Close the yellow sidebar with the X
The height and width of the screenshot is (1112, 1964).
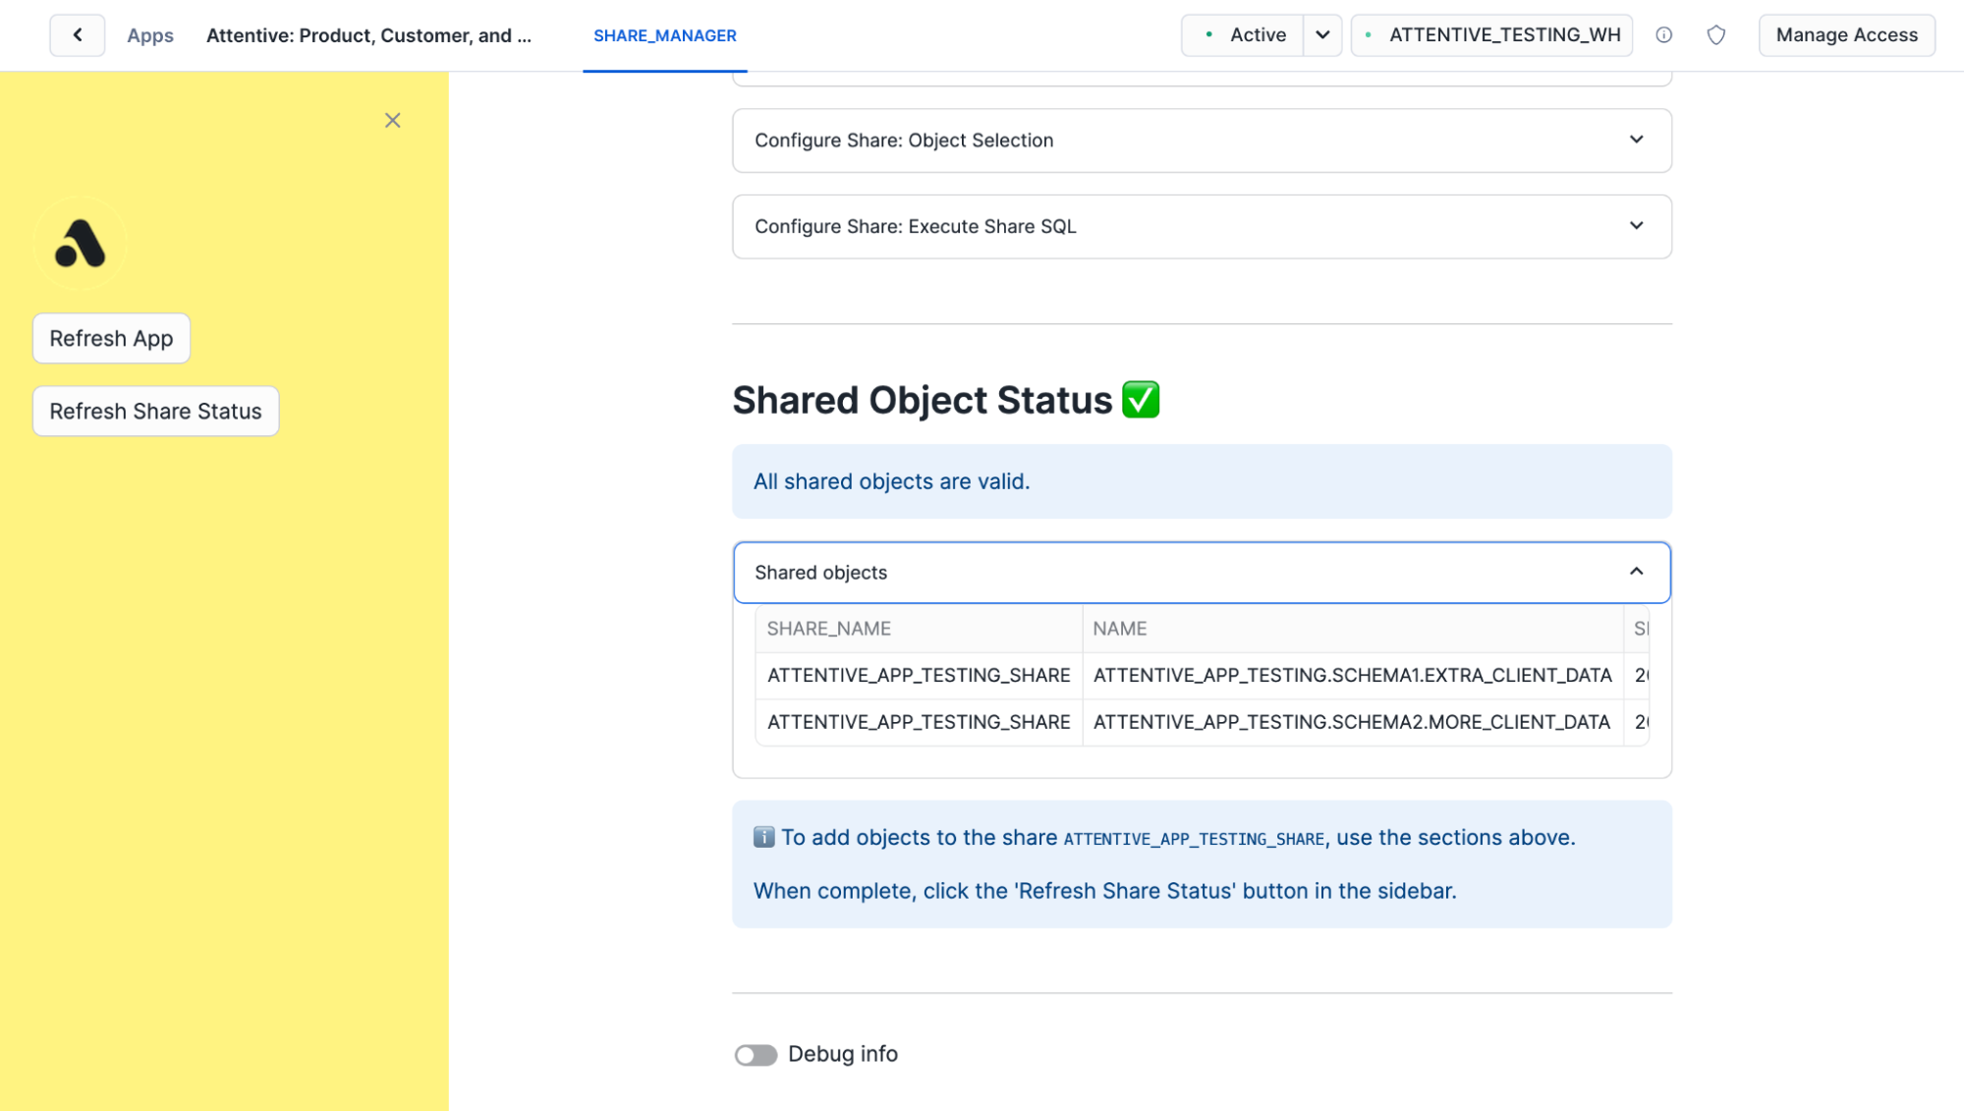pyautogui.click(x=393, y=120)
